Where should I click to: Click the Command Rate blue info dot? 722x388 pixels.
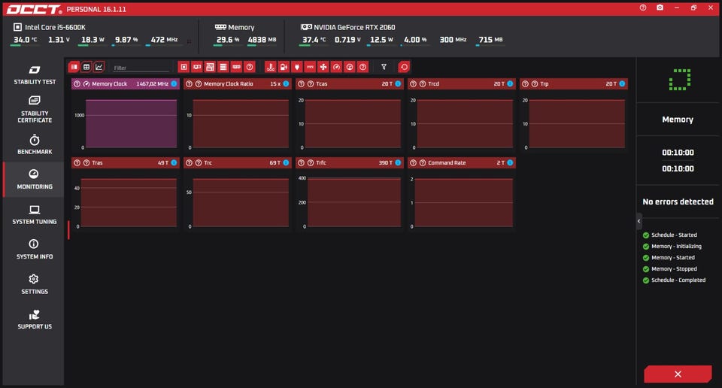pos(510,163)
